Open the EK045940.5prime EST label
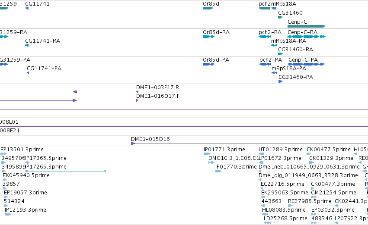This screenshot has height=225, width=368. click(26, 175)
